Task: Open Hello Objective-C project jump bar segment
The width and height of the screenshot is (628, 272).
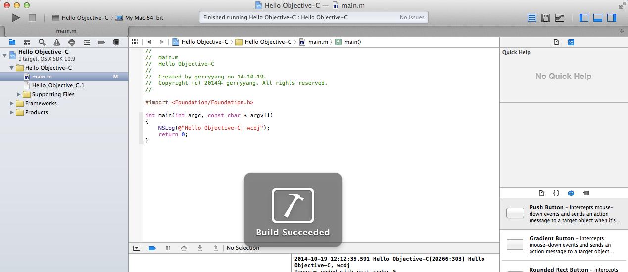Action: 200,42
